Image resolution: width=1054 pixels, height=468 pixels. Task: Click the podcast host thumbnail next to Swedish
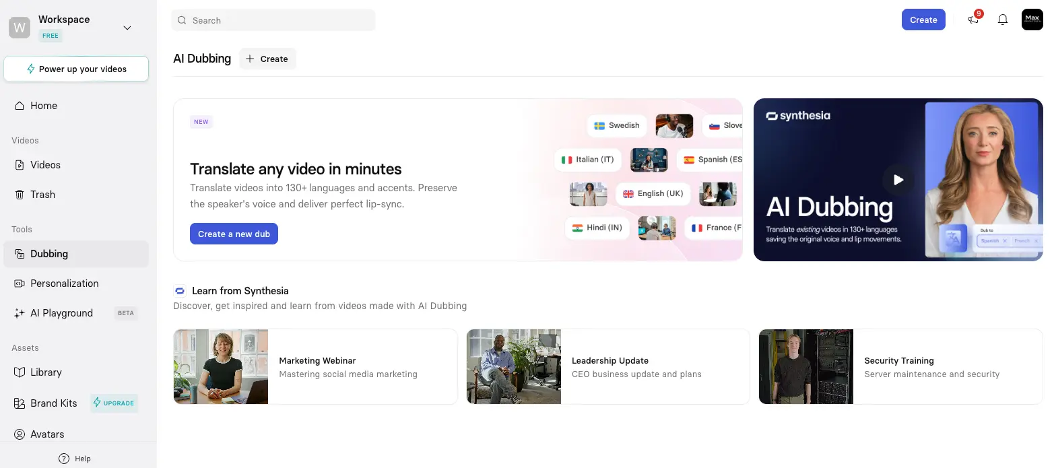(x=674, y=126)
